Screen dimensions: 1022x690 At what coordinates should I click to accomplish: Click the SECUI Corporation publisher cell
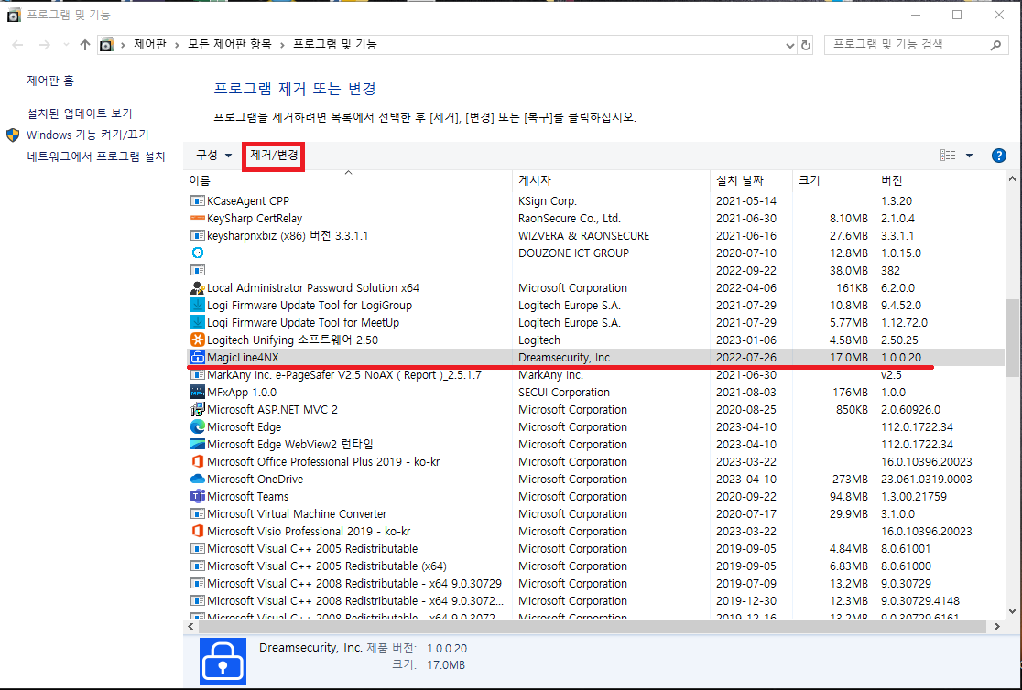564,393
